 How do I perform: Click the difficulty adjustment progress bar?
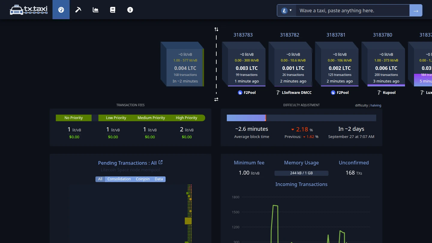coord(301,118)
